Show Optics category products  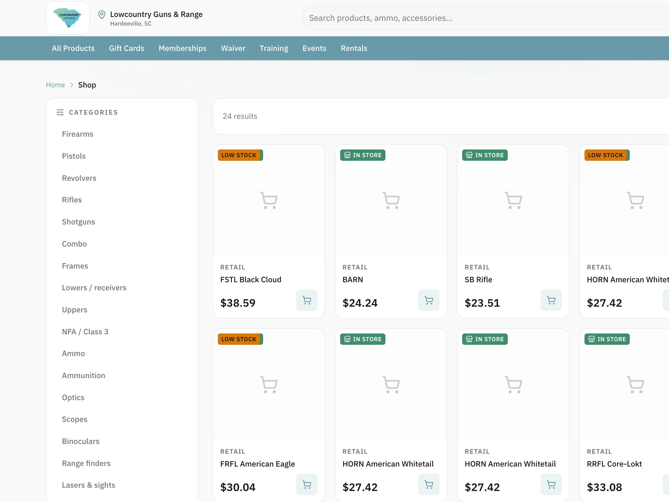tap(73, 398)
